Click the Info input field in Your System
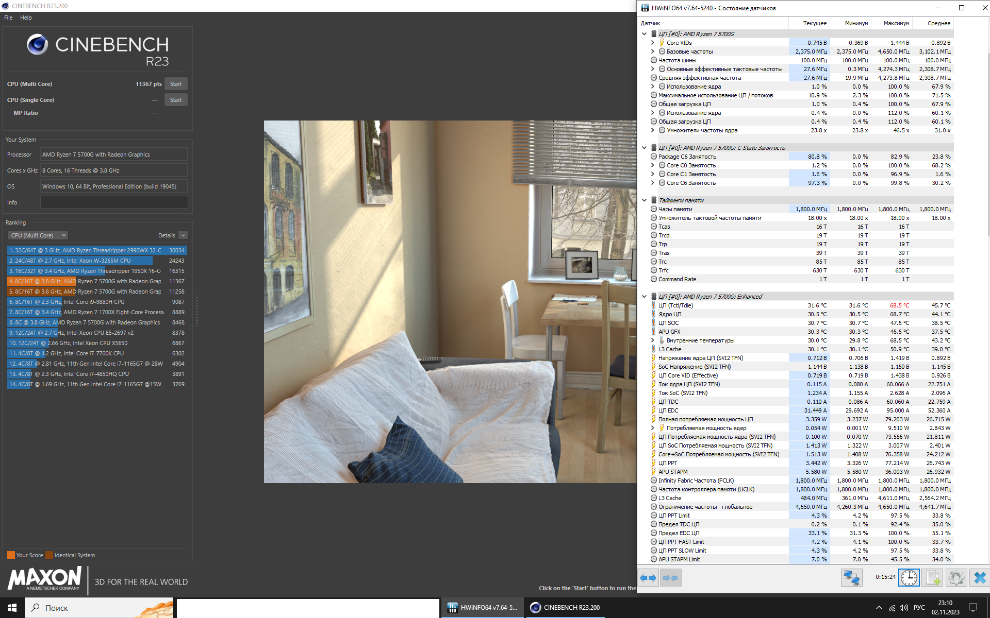This screenshot has width=990, height=618. click(x=114, y=202)
